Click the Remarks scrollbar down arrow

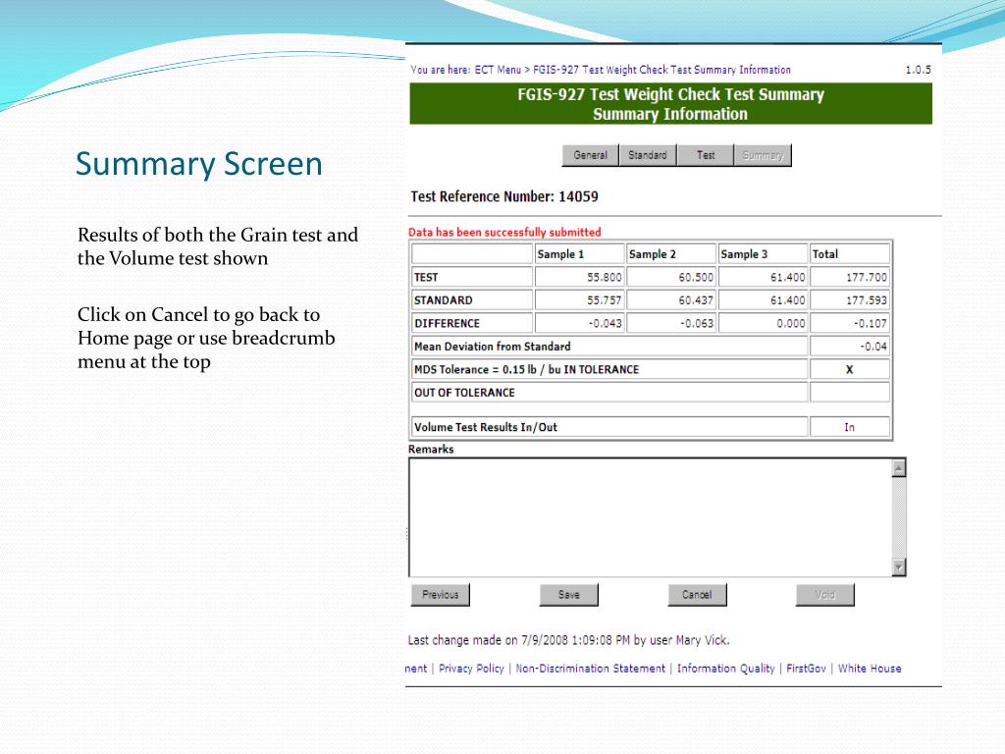[899, 566]
